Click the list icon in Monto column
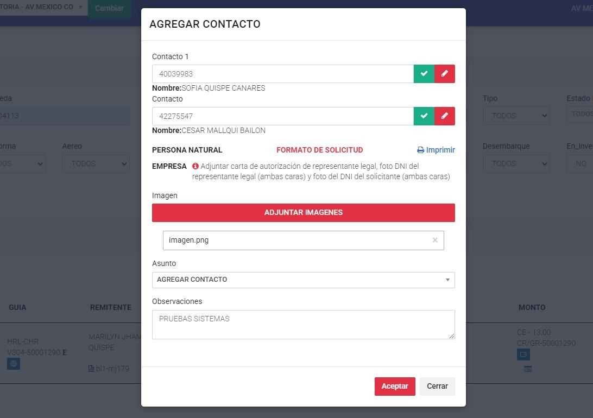The height and width of the screenshot is (418, 593). click(x=528, y=369)
